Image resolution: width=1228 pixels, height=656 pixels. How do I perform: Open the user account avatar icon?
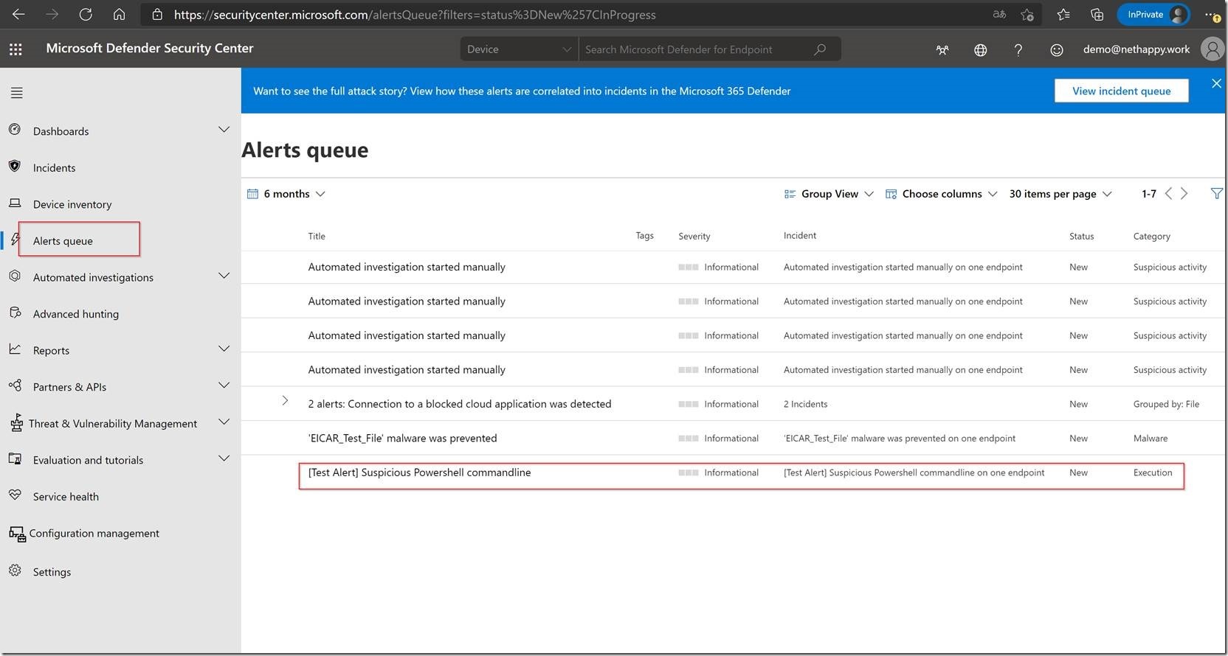[x=1212, y=49]
